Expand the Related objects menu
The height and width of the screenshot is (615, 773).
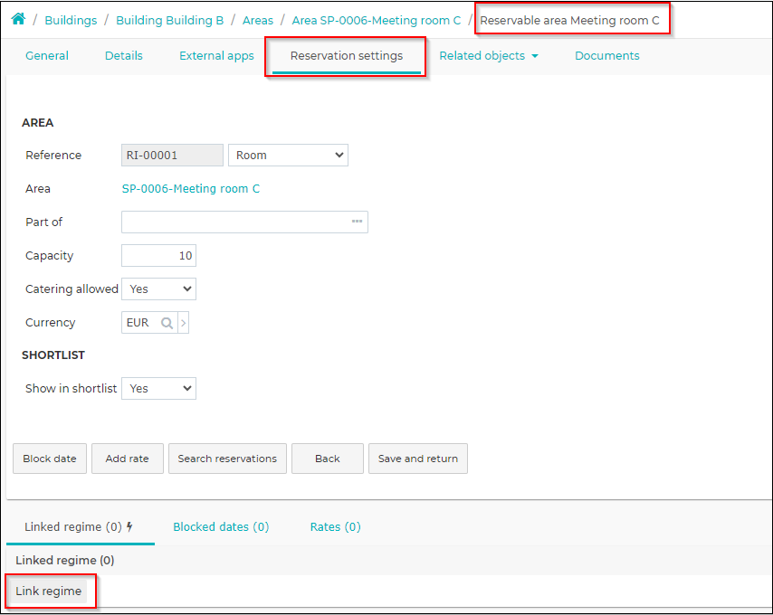point(489,56)
